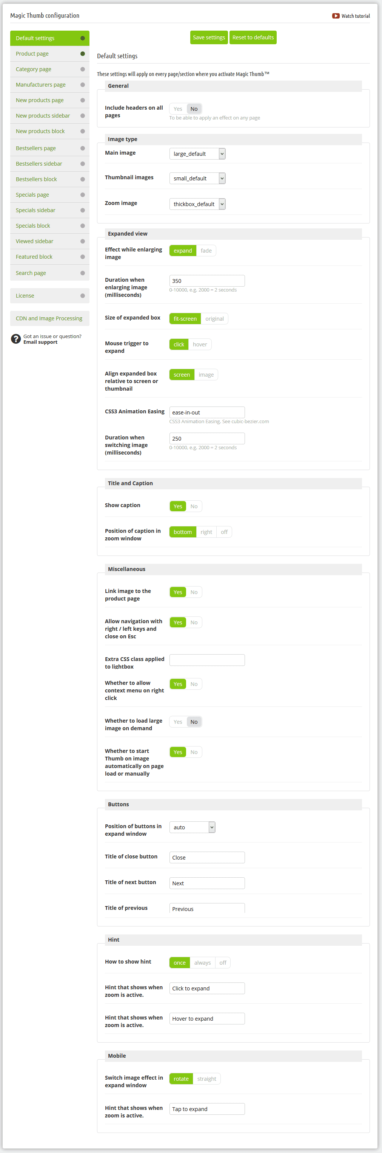Click status dot on New products page
This screenshot has height=1153, width=382.
point(83,100)
